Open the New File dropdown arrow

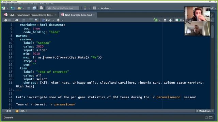pos(7,8)
